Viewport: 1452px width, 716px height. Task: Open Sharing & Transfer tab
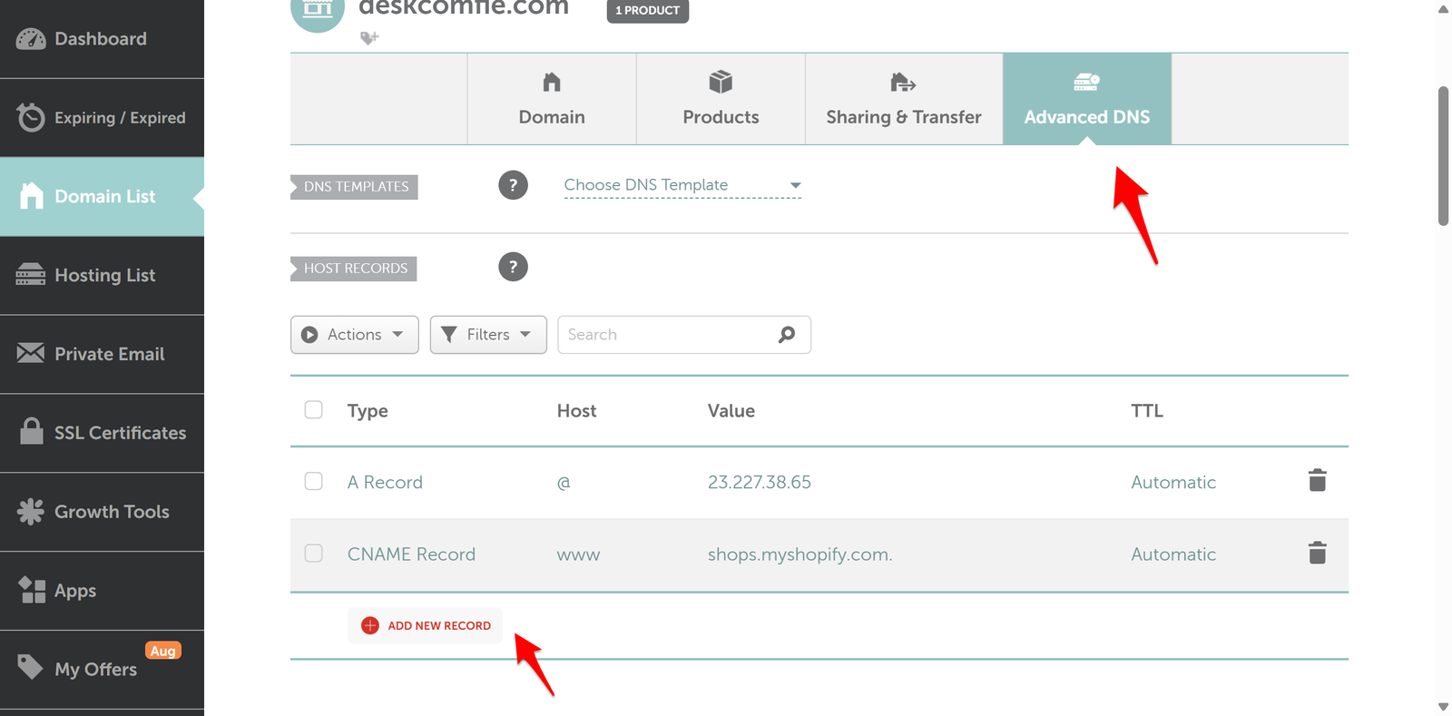point(904,99)
